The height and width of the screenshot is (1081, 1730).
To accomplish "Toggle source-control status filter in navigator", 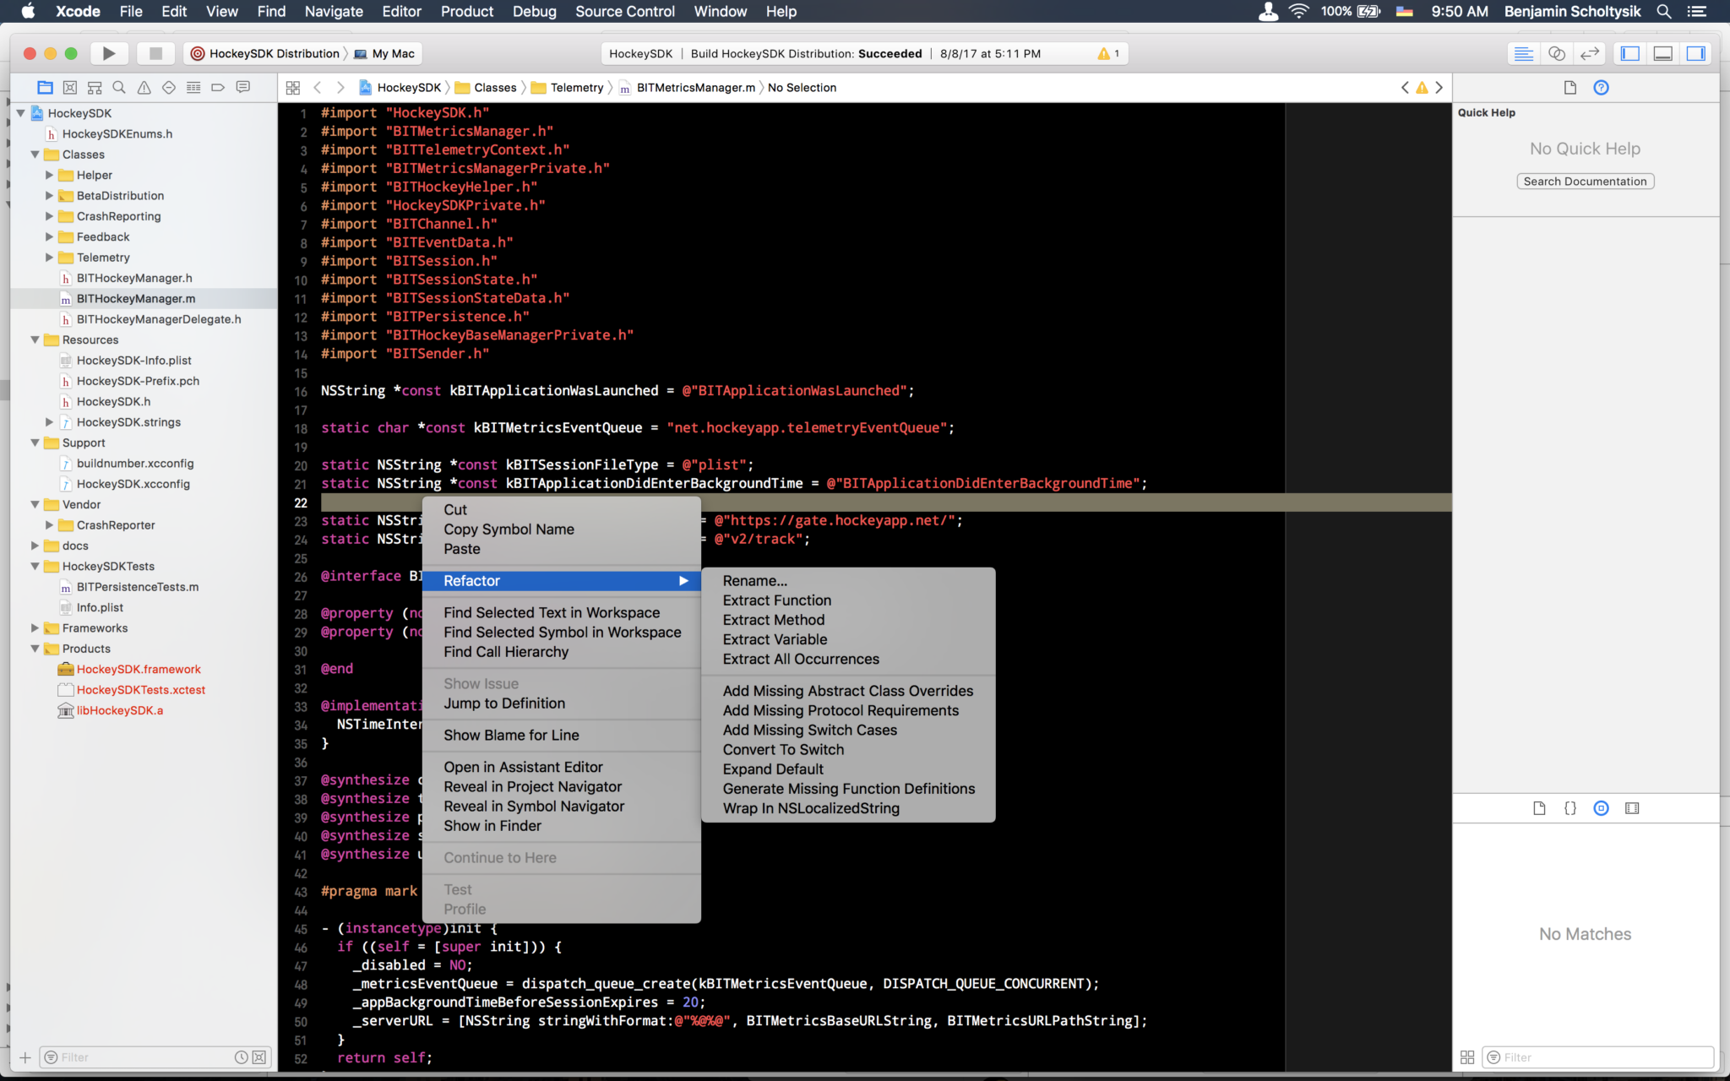I will click(259, 1057).
